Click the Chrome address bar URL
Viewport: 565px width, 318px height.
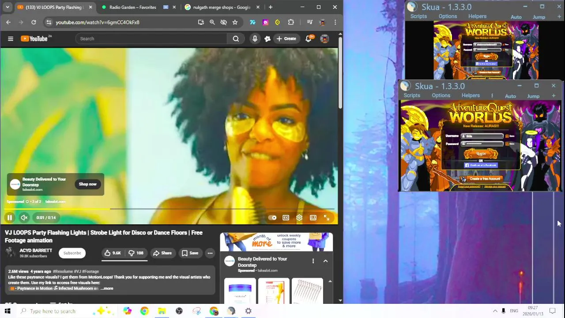point(98,22)
